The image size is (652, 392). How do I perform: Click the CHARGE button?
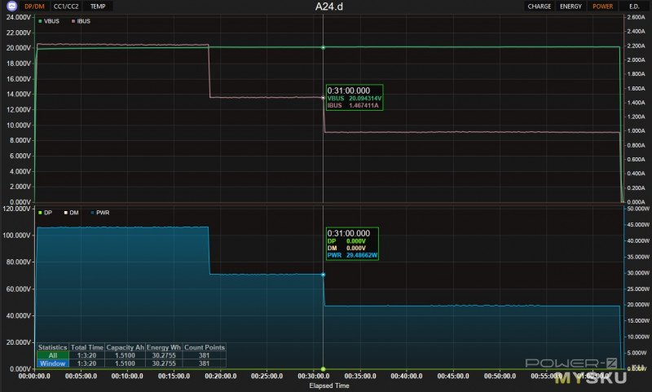pyautogui.click(x=539, y=6)
